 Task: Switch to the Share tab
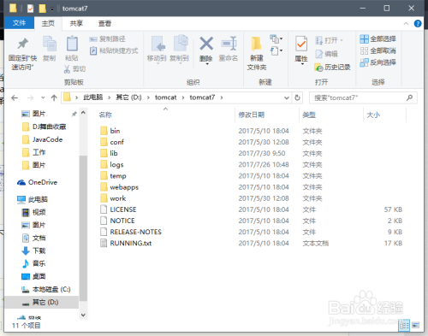[76, 23]
